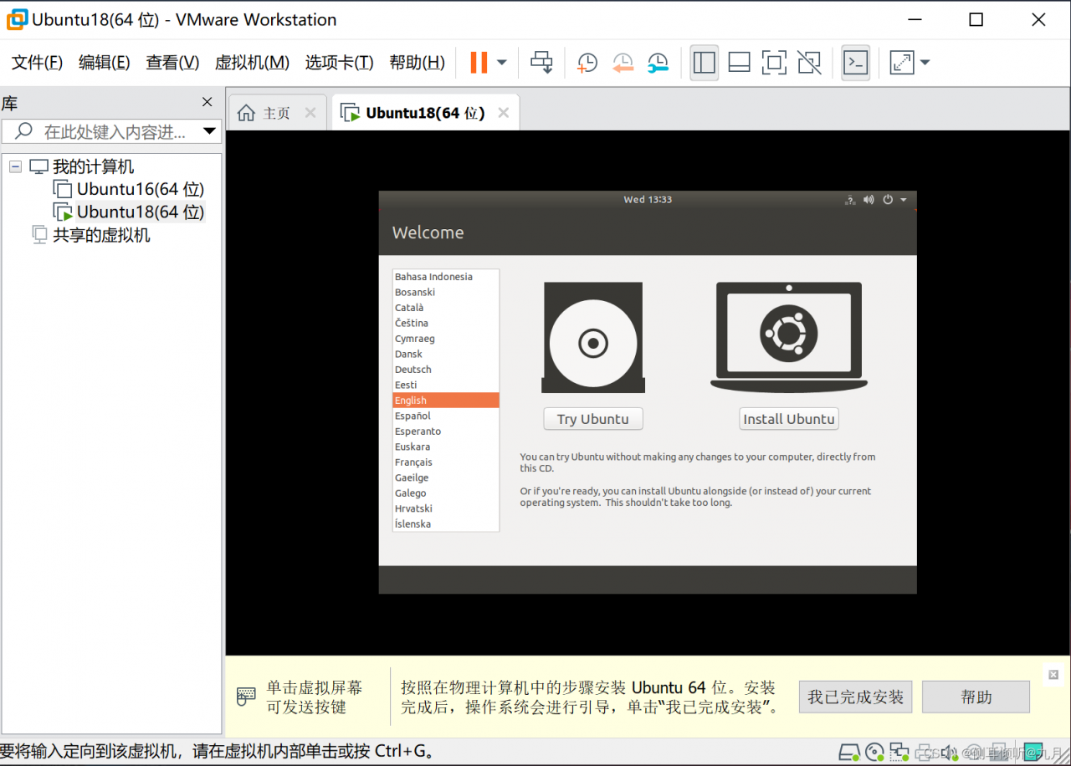Collapse the 我的计算机 tree node
The image size is (1071, 766).
[x=15, y=166]
